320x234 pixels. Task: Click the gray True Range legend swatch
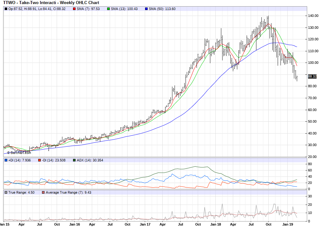[x=6, y=192]
